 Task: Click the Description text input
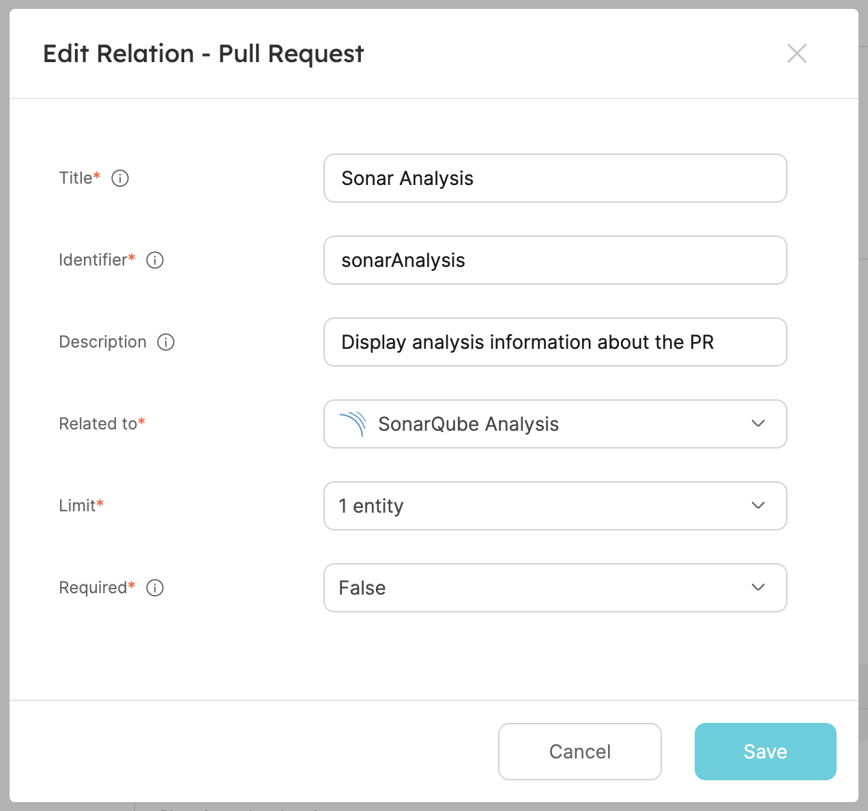554,342
